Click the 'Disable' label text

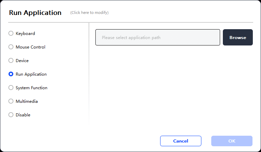(x=23, y=115)
